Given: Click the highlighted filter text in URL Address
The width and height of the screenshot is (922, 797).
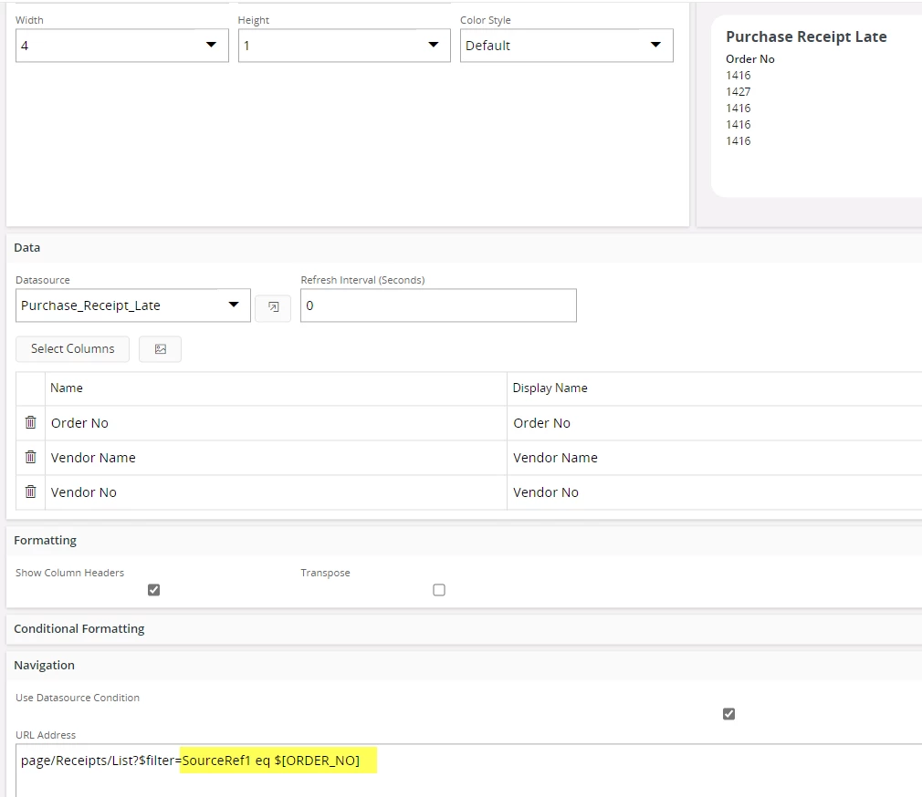Looking at the screenshot, I should [x=278, y=760].
